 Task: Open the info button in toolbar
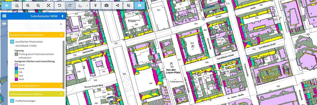[x=139, y=5]
